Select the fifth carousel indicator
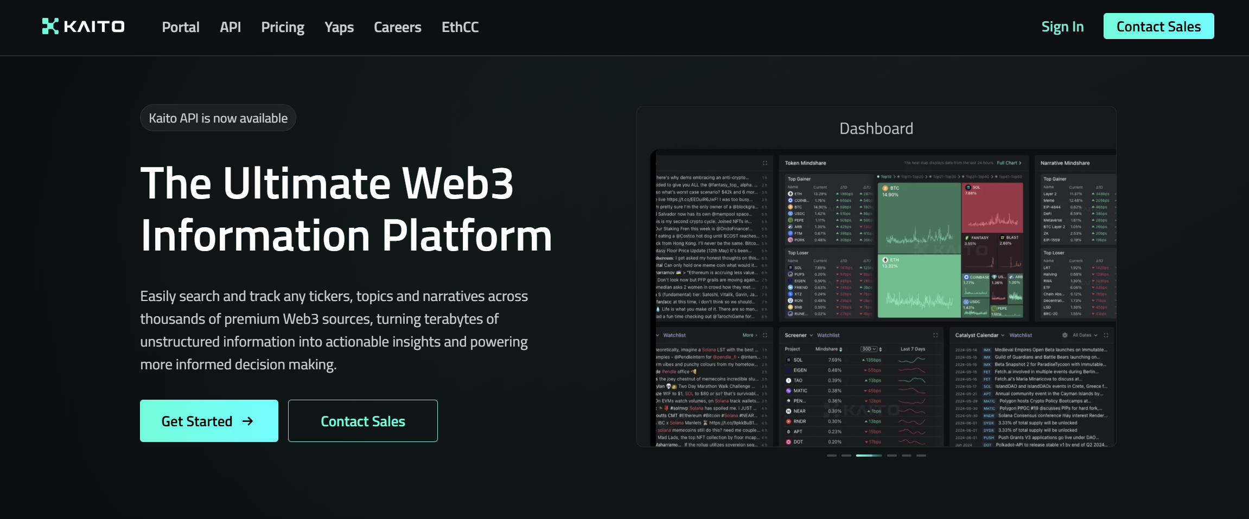1249x519 pixels. [x=907, y=456]
